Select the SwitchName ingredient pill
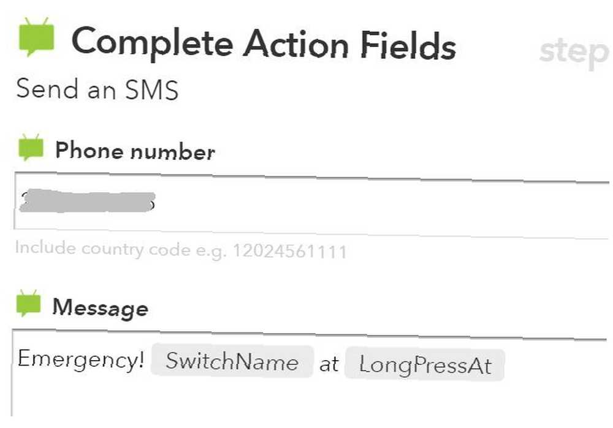 point(232,361)
